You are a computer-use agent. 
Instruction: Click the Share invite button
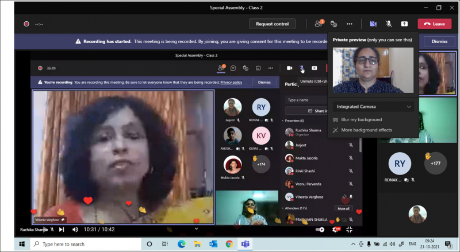click(306, 111)
